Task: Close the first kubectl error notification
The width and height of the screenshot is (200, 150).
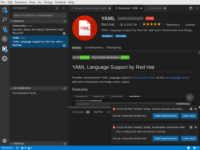Action: click(x=196, y=109)
